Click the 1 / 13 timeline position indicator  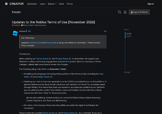click(x=129, y=34)
